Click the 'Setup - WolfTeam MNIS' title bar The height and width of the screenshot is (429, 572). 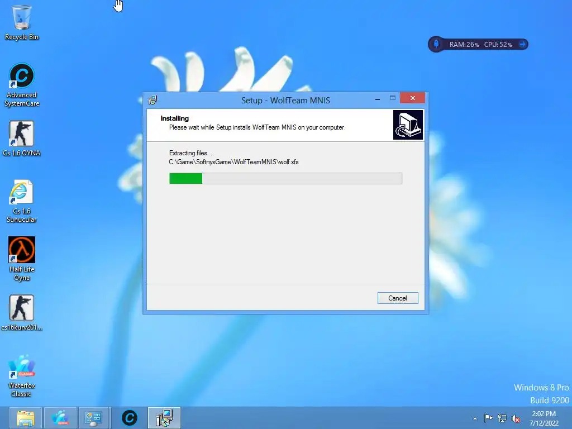(285, 101)
